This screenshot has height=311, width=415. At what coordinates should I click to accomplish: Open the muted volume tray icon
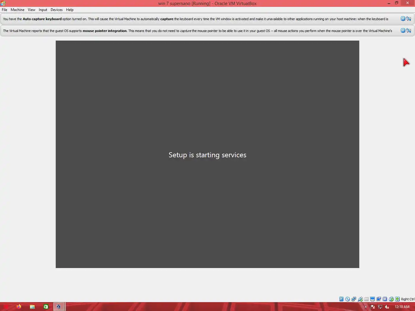coord(387,307)
